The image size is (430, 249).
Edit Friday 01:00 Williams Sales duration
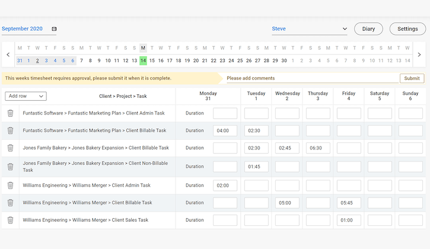click(x=349, y=220)
